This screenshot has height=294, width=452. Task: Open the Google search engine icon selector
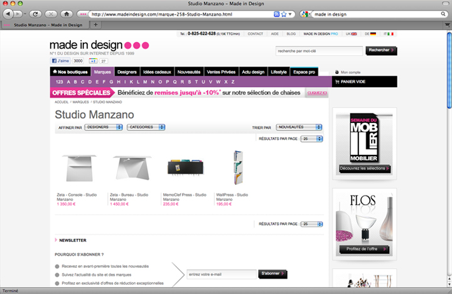tap(305, 14)
